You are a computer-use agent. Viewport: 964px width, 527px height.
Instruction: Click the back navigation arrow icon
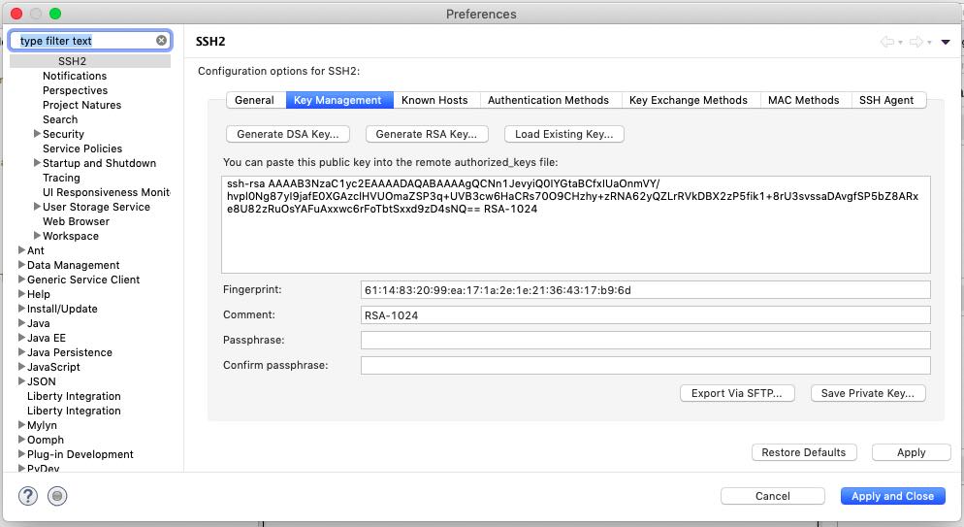[x=886, y=42]
